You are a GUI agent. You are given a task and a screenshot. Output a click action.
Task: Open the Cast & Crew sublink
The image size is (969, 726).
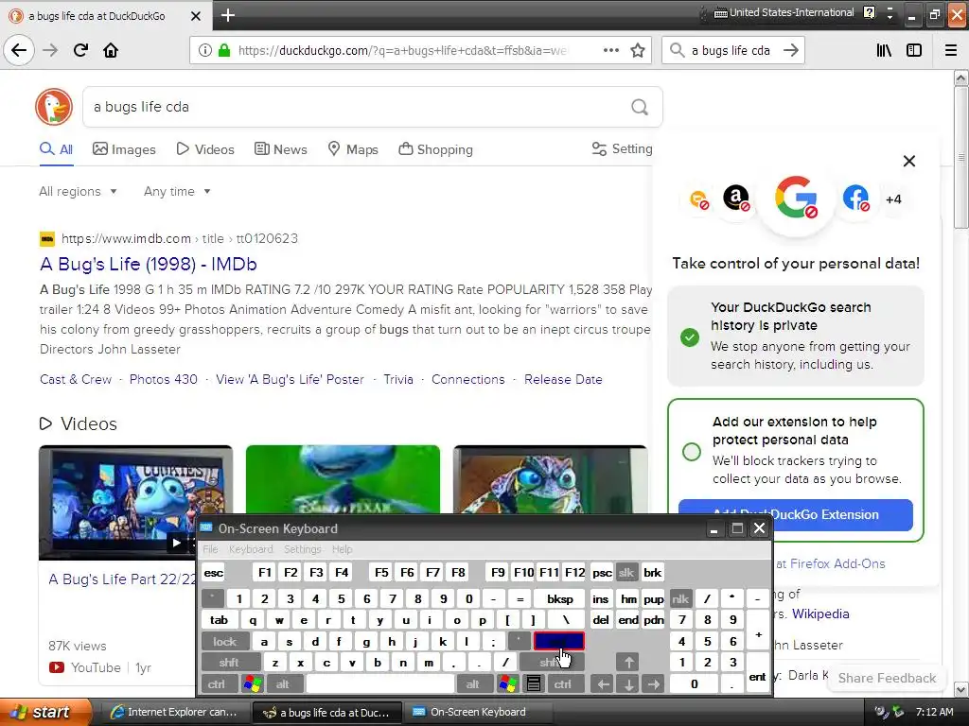76,379
